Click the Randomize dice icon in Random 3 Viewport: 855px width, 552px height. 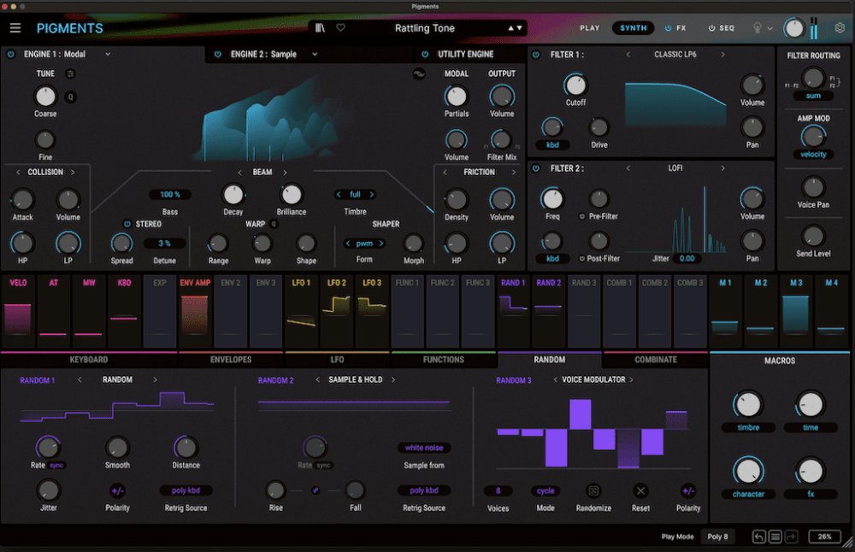pyautogui.click(x=593, y=490)
